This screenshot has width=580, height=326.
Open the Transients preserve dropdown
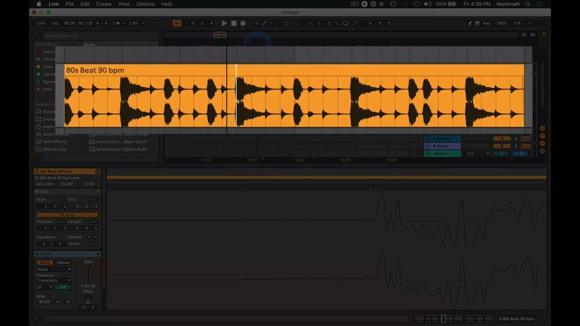pos(54,280)
